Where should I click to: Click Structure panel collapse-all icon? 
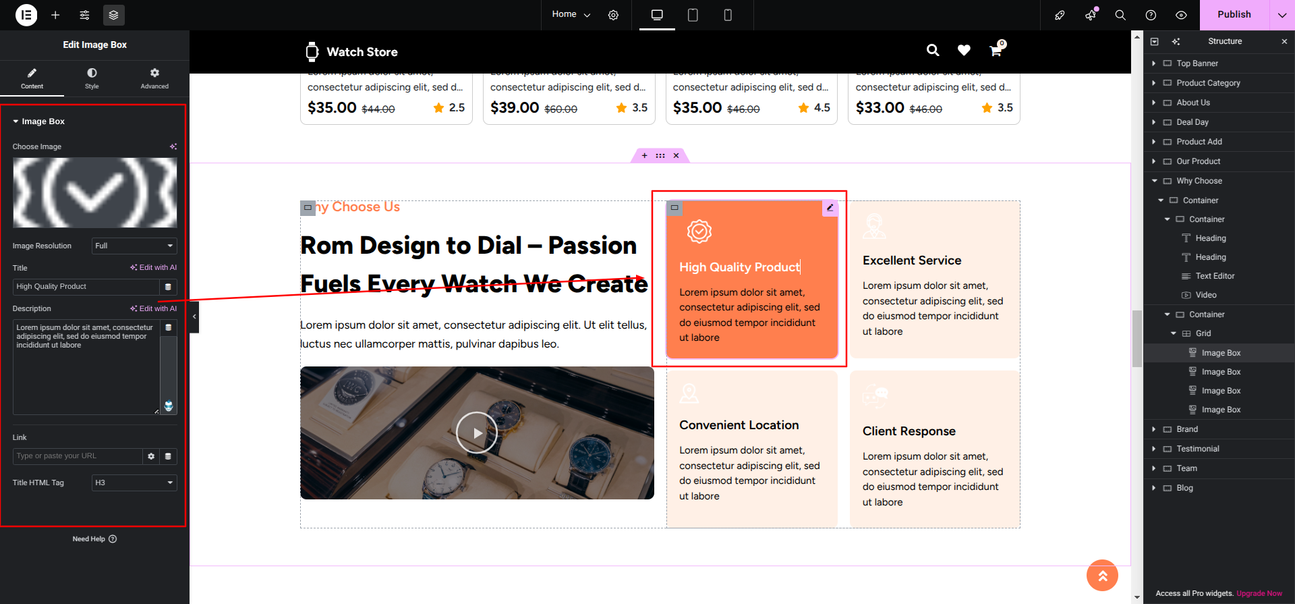coord(1154,41)
